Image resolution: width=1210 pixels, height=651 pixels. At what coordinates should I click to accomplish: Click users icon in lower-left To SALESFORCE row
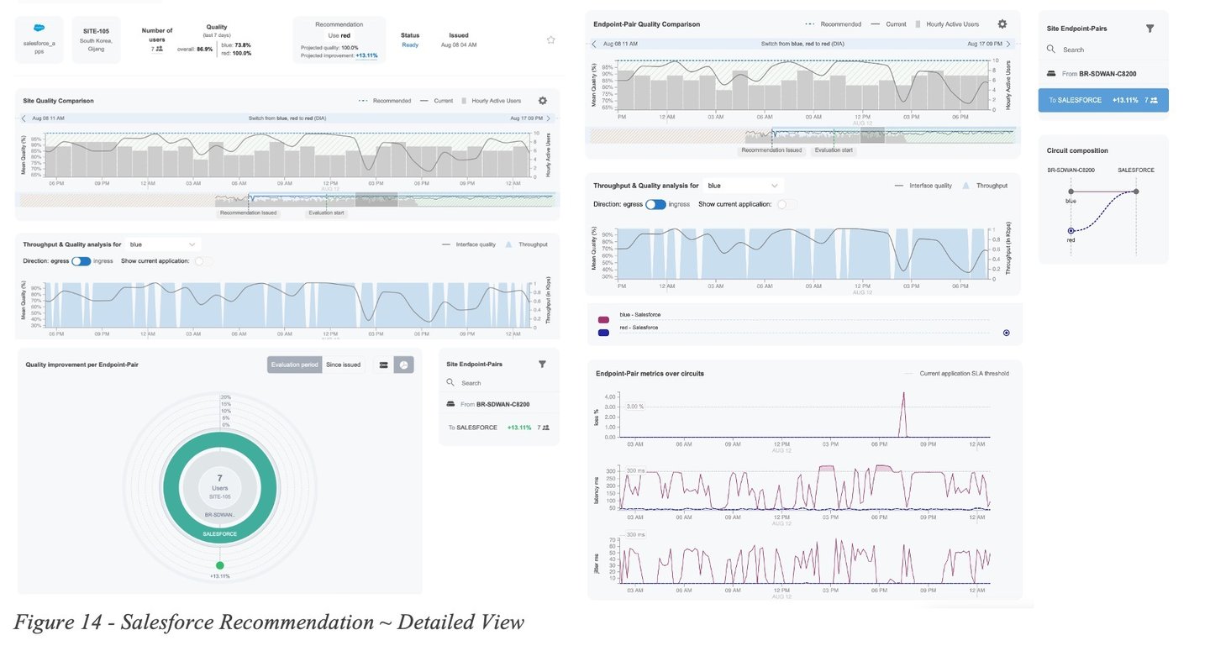pyautogui.click(x=546, y=428)
